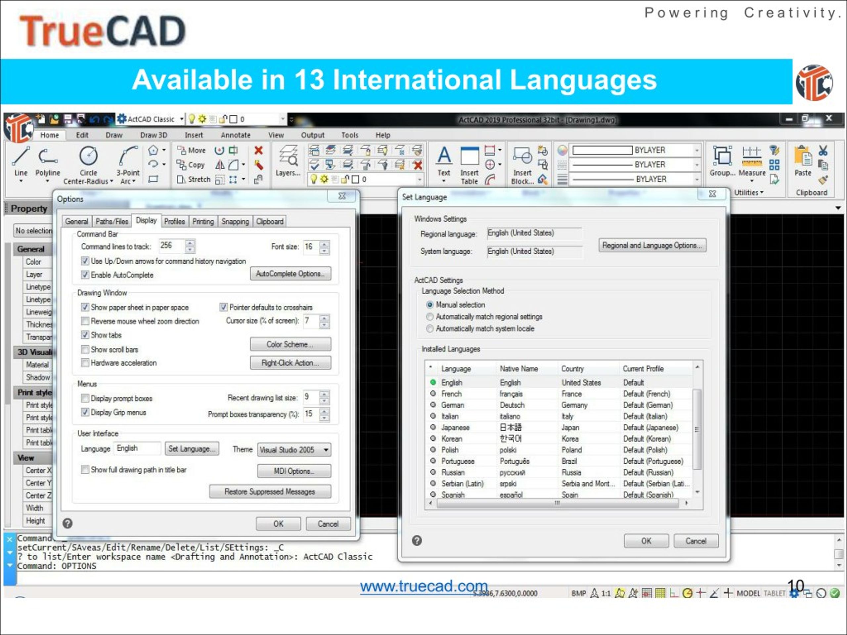This screenshot has height=635, width=847.
Task: Click the Color Scheme button
Action: [290, 344]
